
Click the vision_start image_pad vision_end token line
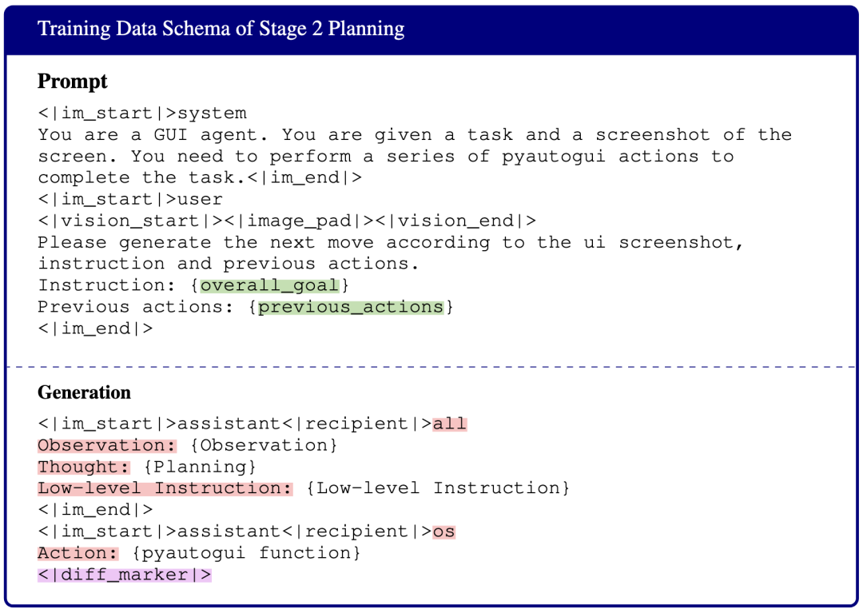click(287, 221)
